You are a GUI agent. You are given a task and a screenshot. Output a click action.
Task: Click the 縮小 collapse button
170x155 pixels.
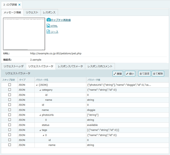(130, 74)
